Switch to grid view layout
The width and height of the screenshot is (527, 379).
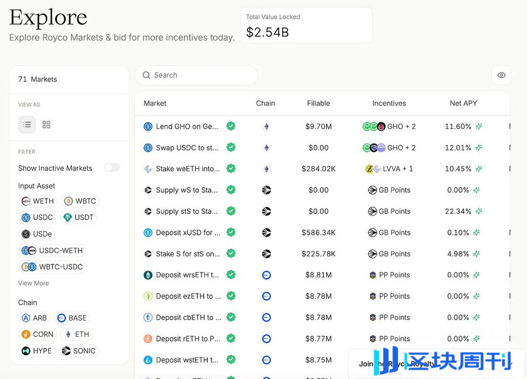[46, 125]
